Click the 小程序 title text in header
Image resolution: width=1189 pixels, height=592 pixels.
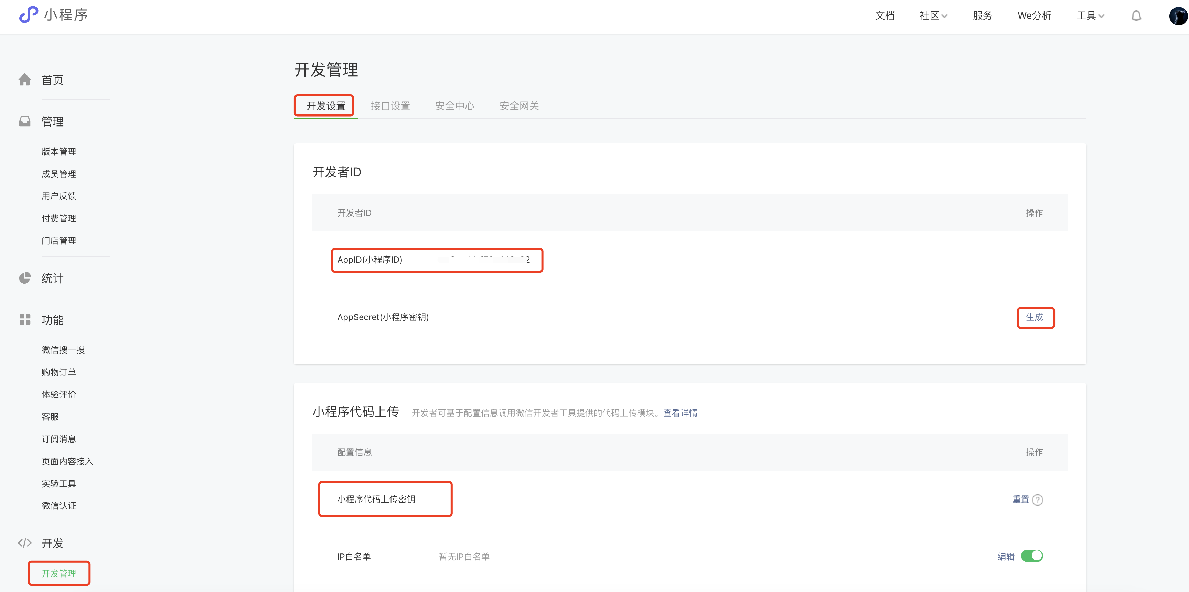click(x=66, y=15)
